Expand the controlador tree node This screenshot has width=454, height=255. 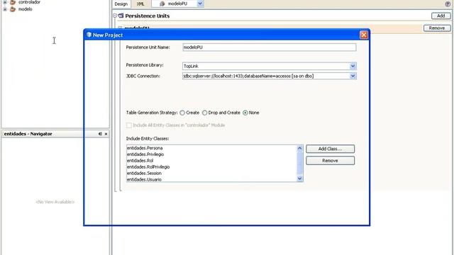coord(5,2)
